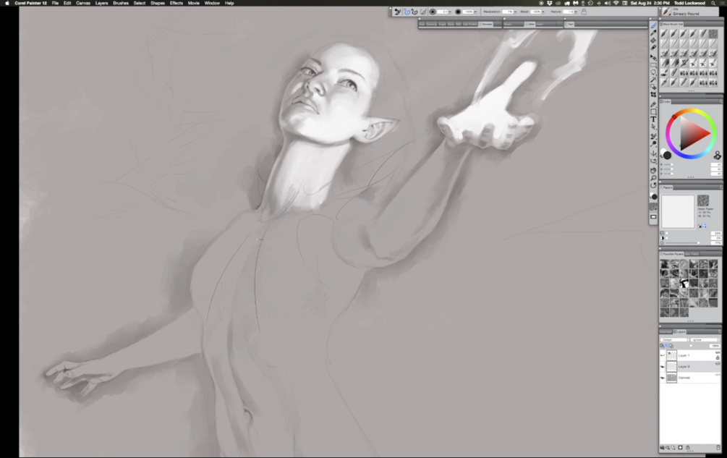Toggle visibility of the Canvas layer
Screen dimensions: 727x458
pyautogui.click(x=662, y=378)
